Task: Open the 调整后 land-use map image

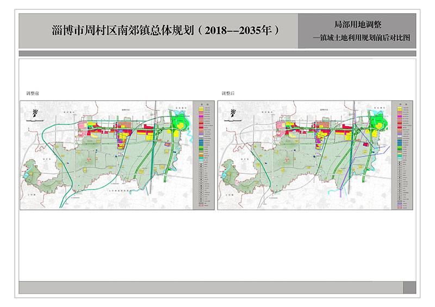Action: 315,155
